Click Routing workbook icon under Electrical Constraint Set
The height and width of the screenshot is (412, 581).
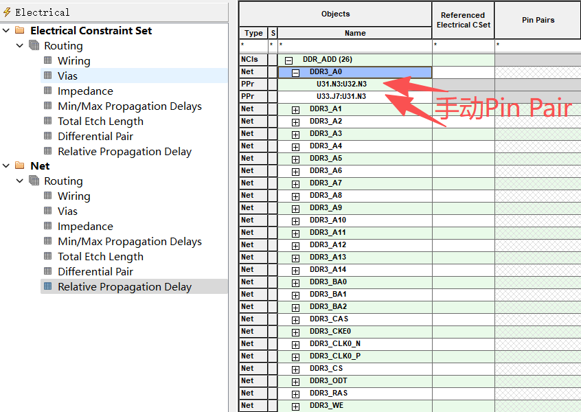[x=34, y=45]
